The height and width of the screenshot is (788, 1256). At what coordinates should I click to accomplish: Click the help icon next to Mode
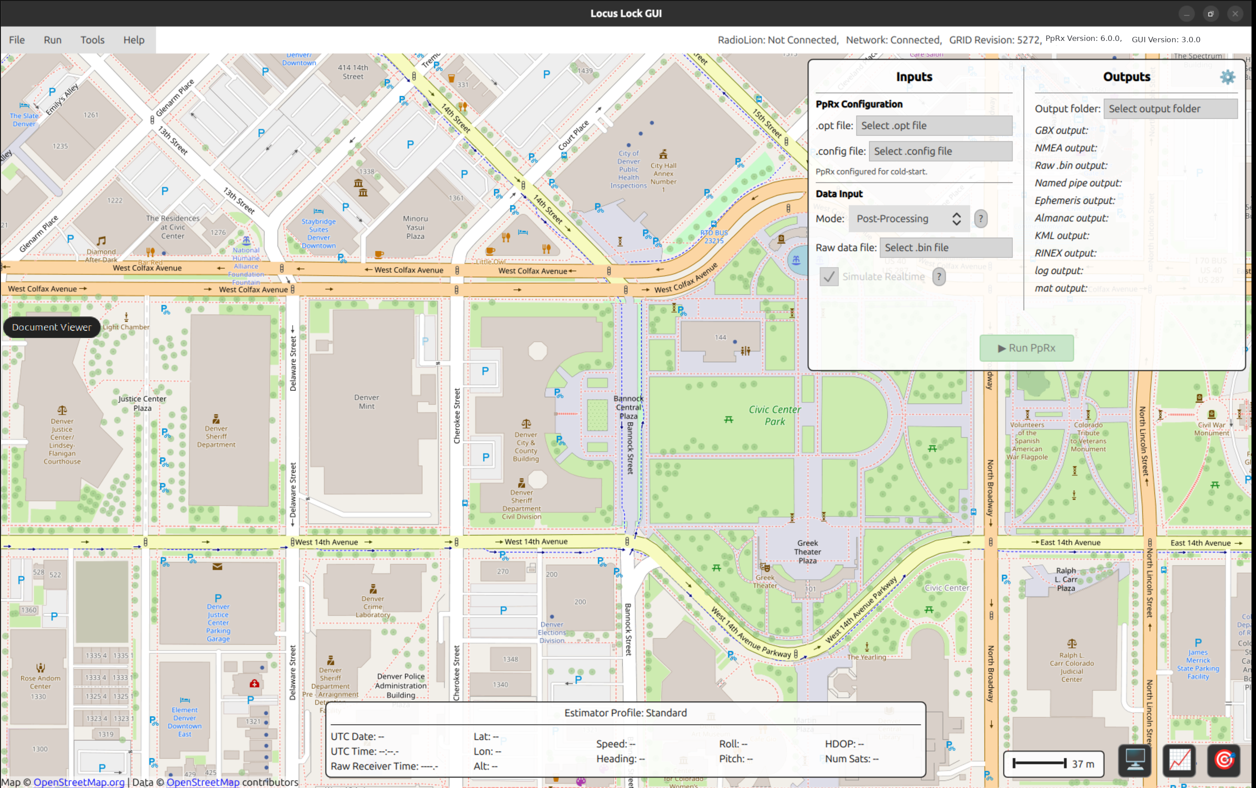[x=981, y=219]
